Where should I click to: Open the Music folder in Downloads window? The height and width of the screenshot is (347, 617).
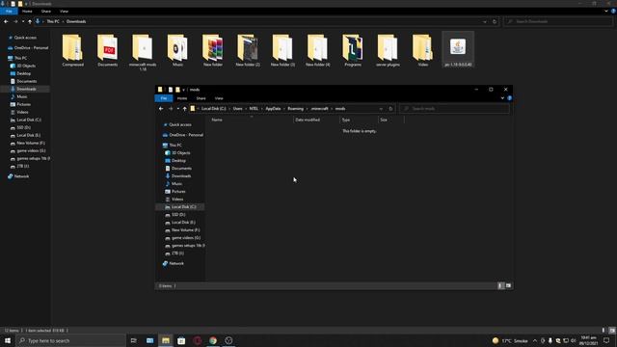pos(177,50)
